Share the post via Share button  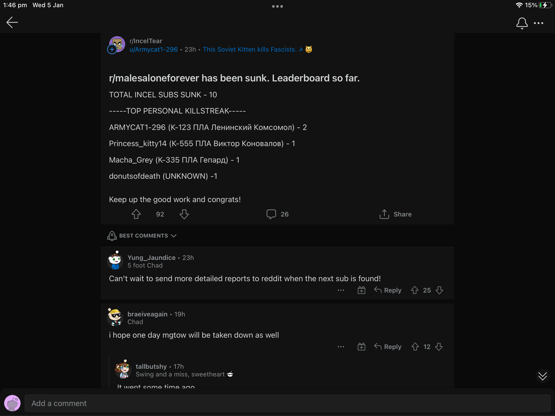pyautogui.click(x=395, y=214)
